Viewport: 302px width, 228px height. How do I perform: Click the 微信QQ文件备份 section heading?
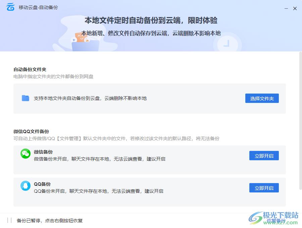point(31,131)
